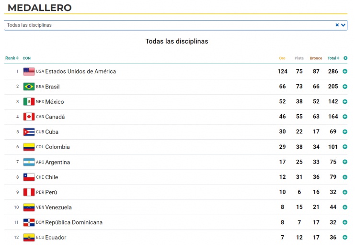Expand medal details for Estados Unidos row
Image resolution: width=356 pixels, height=251 pixels.
[x=345, y=72]
